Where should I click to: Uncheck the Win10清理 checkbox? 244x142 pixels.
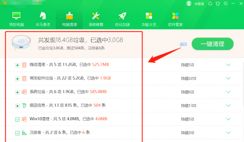(17, 119)
